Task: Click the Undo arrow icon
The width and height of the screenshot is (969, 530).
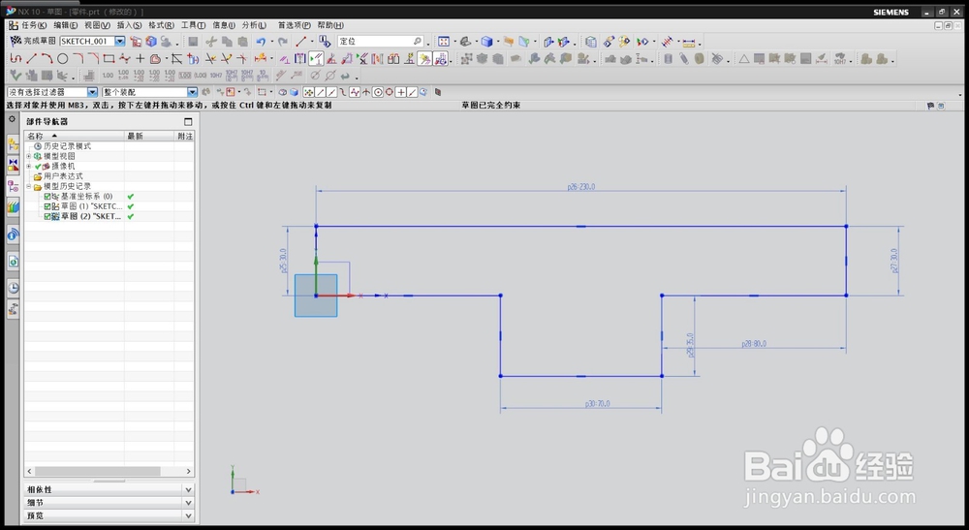Action: (x=261, y=42)
